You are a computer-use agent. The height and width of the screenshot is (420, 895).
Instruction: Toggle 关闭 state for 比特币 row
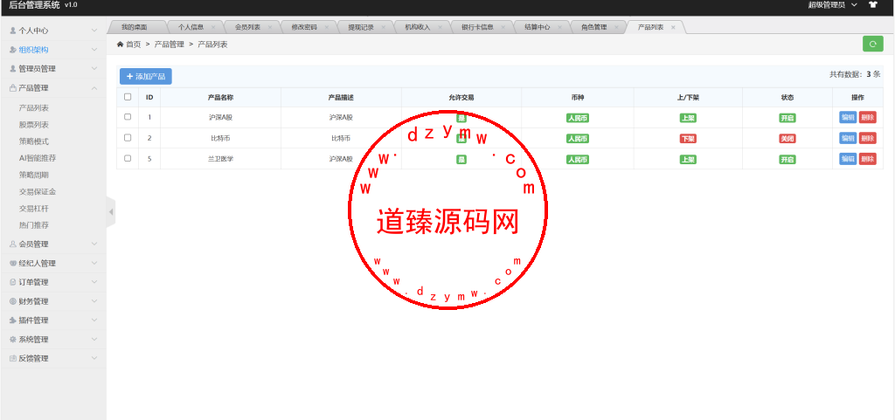click(x=787, y=139)
